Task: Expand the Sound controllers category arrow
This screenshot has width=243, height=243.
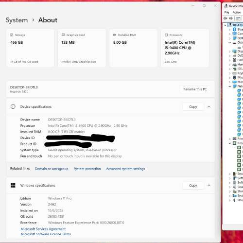Action: (230, 187)
